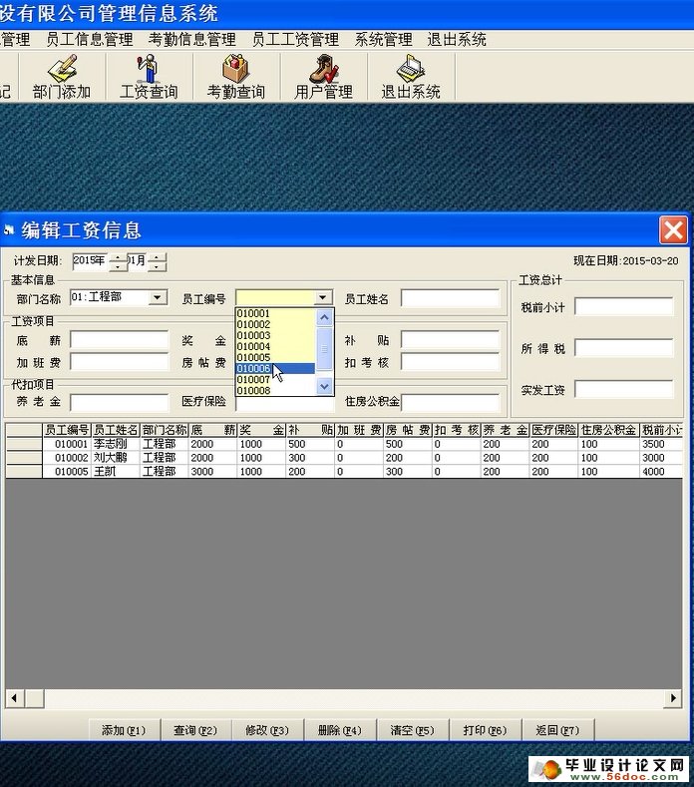Click the 删除(F4) button
694x787 pixels.
[x=340, y=730]
